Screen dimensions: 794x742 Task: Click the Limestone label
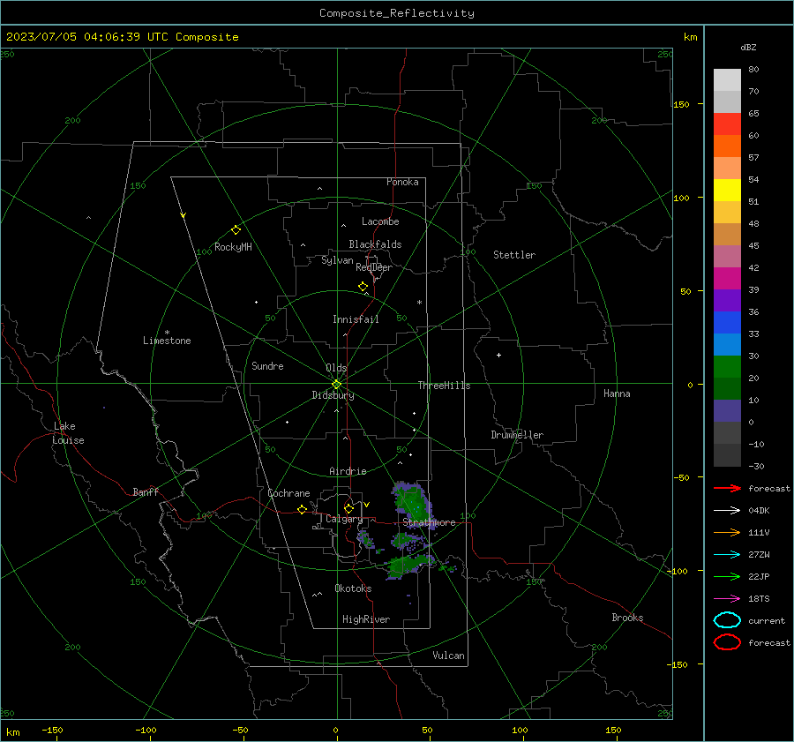(167, 341)
